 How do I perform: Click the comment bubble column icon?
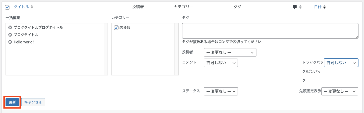pos(295,7)
